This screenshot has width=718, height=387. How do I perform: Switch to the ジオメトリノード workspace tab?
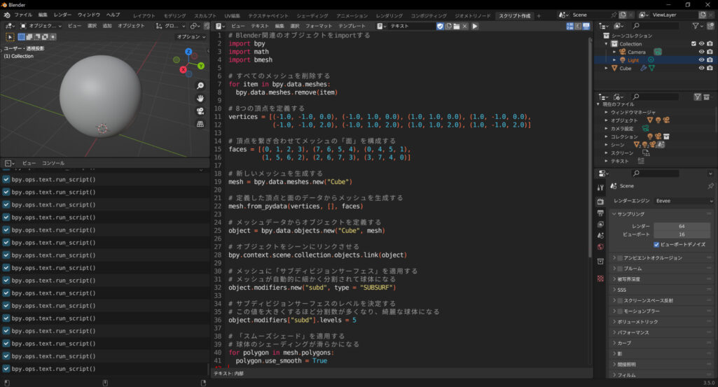click(x=473, y=15)
